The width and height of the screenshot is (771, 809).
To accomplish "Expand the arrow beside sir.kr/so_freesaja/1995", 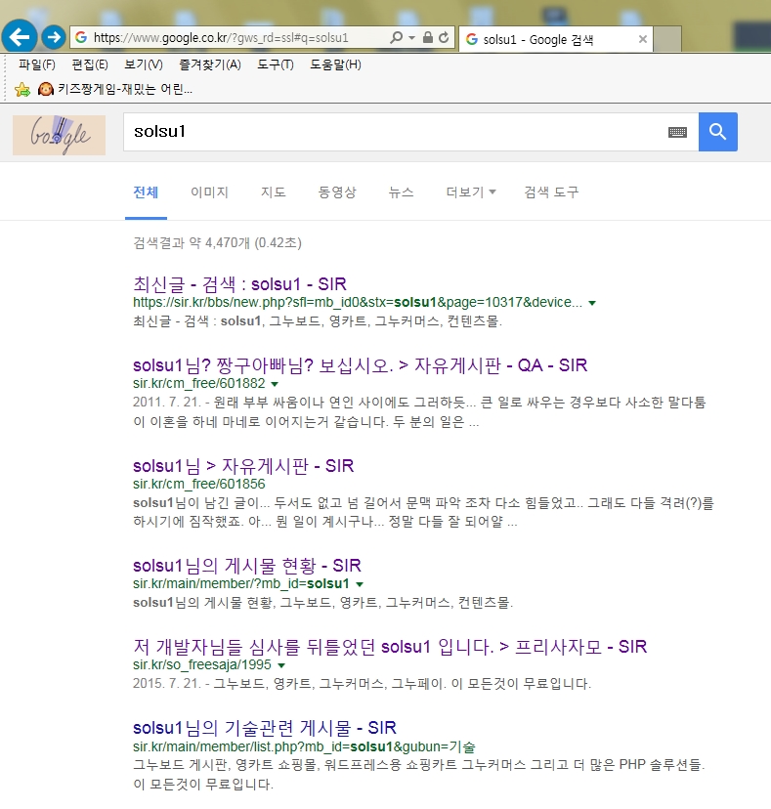I will pos(281,665).
